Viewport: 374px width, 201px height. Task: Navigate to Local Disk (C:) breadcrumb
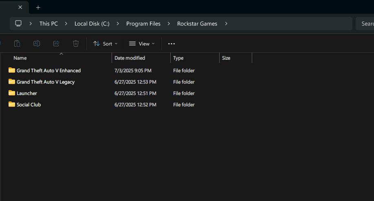[x=92, y=24]
